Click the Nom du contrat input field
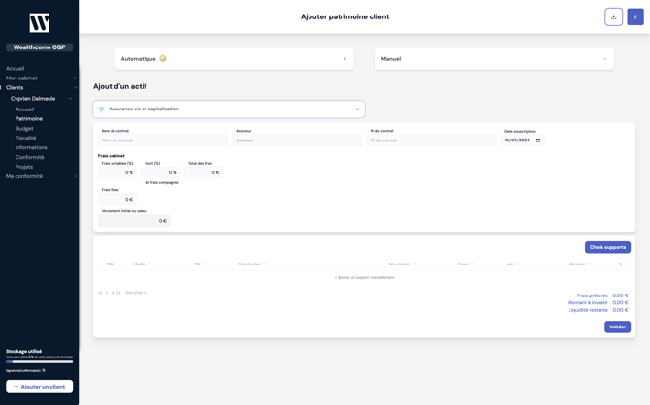This screenshot has height=405, width=650. [x=163, y=140]
